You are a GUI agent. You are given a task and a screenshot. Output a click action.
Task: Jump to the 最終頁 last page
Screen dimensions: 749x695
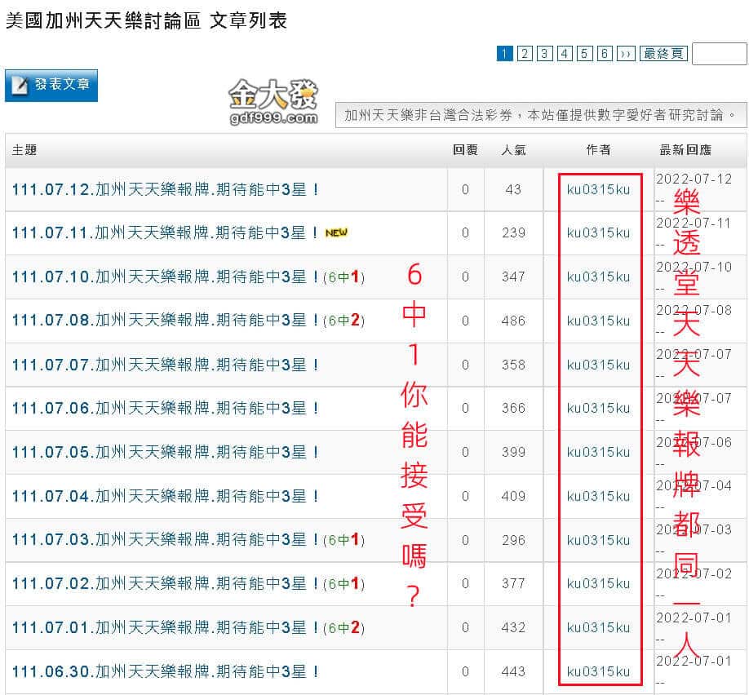coord(663,54)
